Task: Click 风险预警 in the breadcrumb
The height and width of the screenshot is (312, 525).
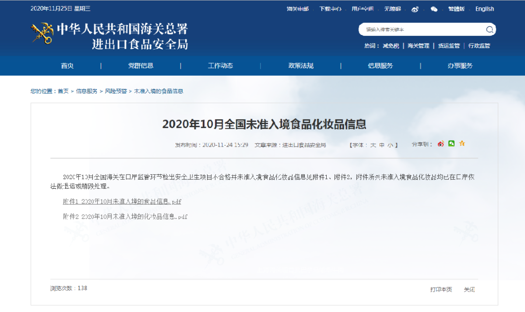Action: tap(116, 91)
